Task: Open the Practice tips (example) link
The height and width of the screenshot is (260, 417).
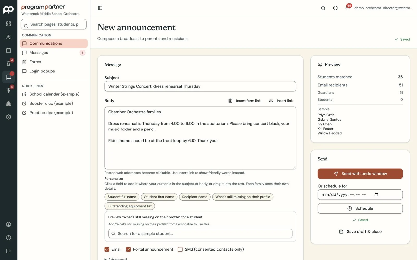Action: [x=54, y=113]
